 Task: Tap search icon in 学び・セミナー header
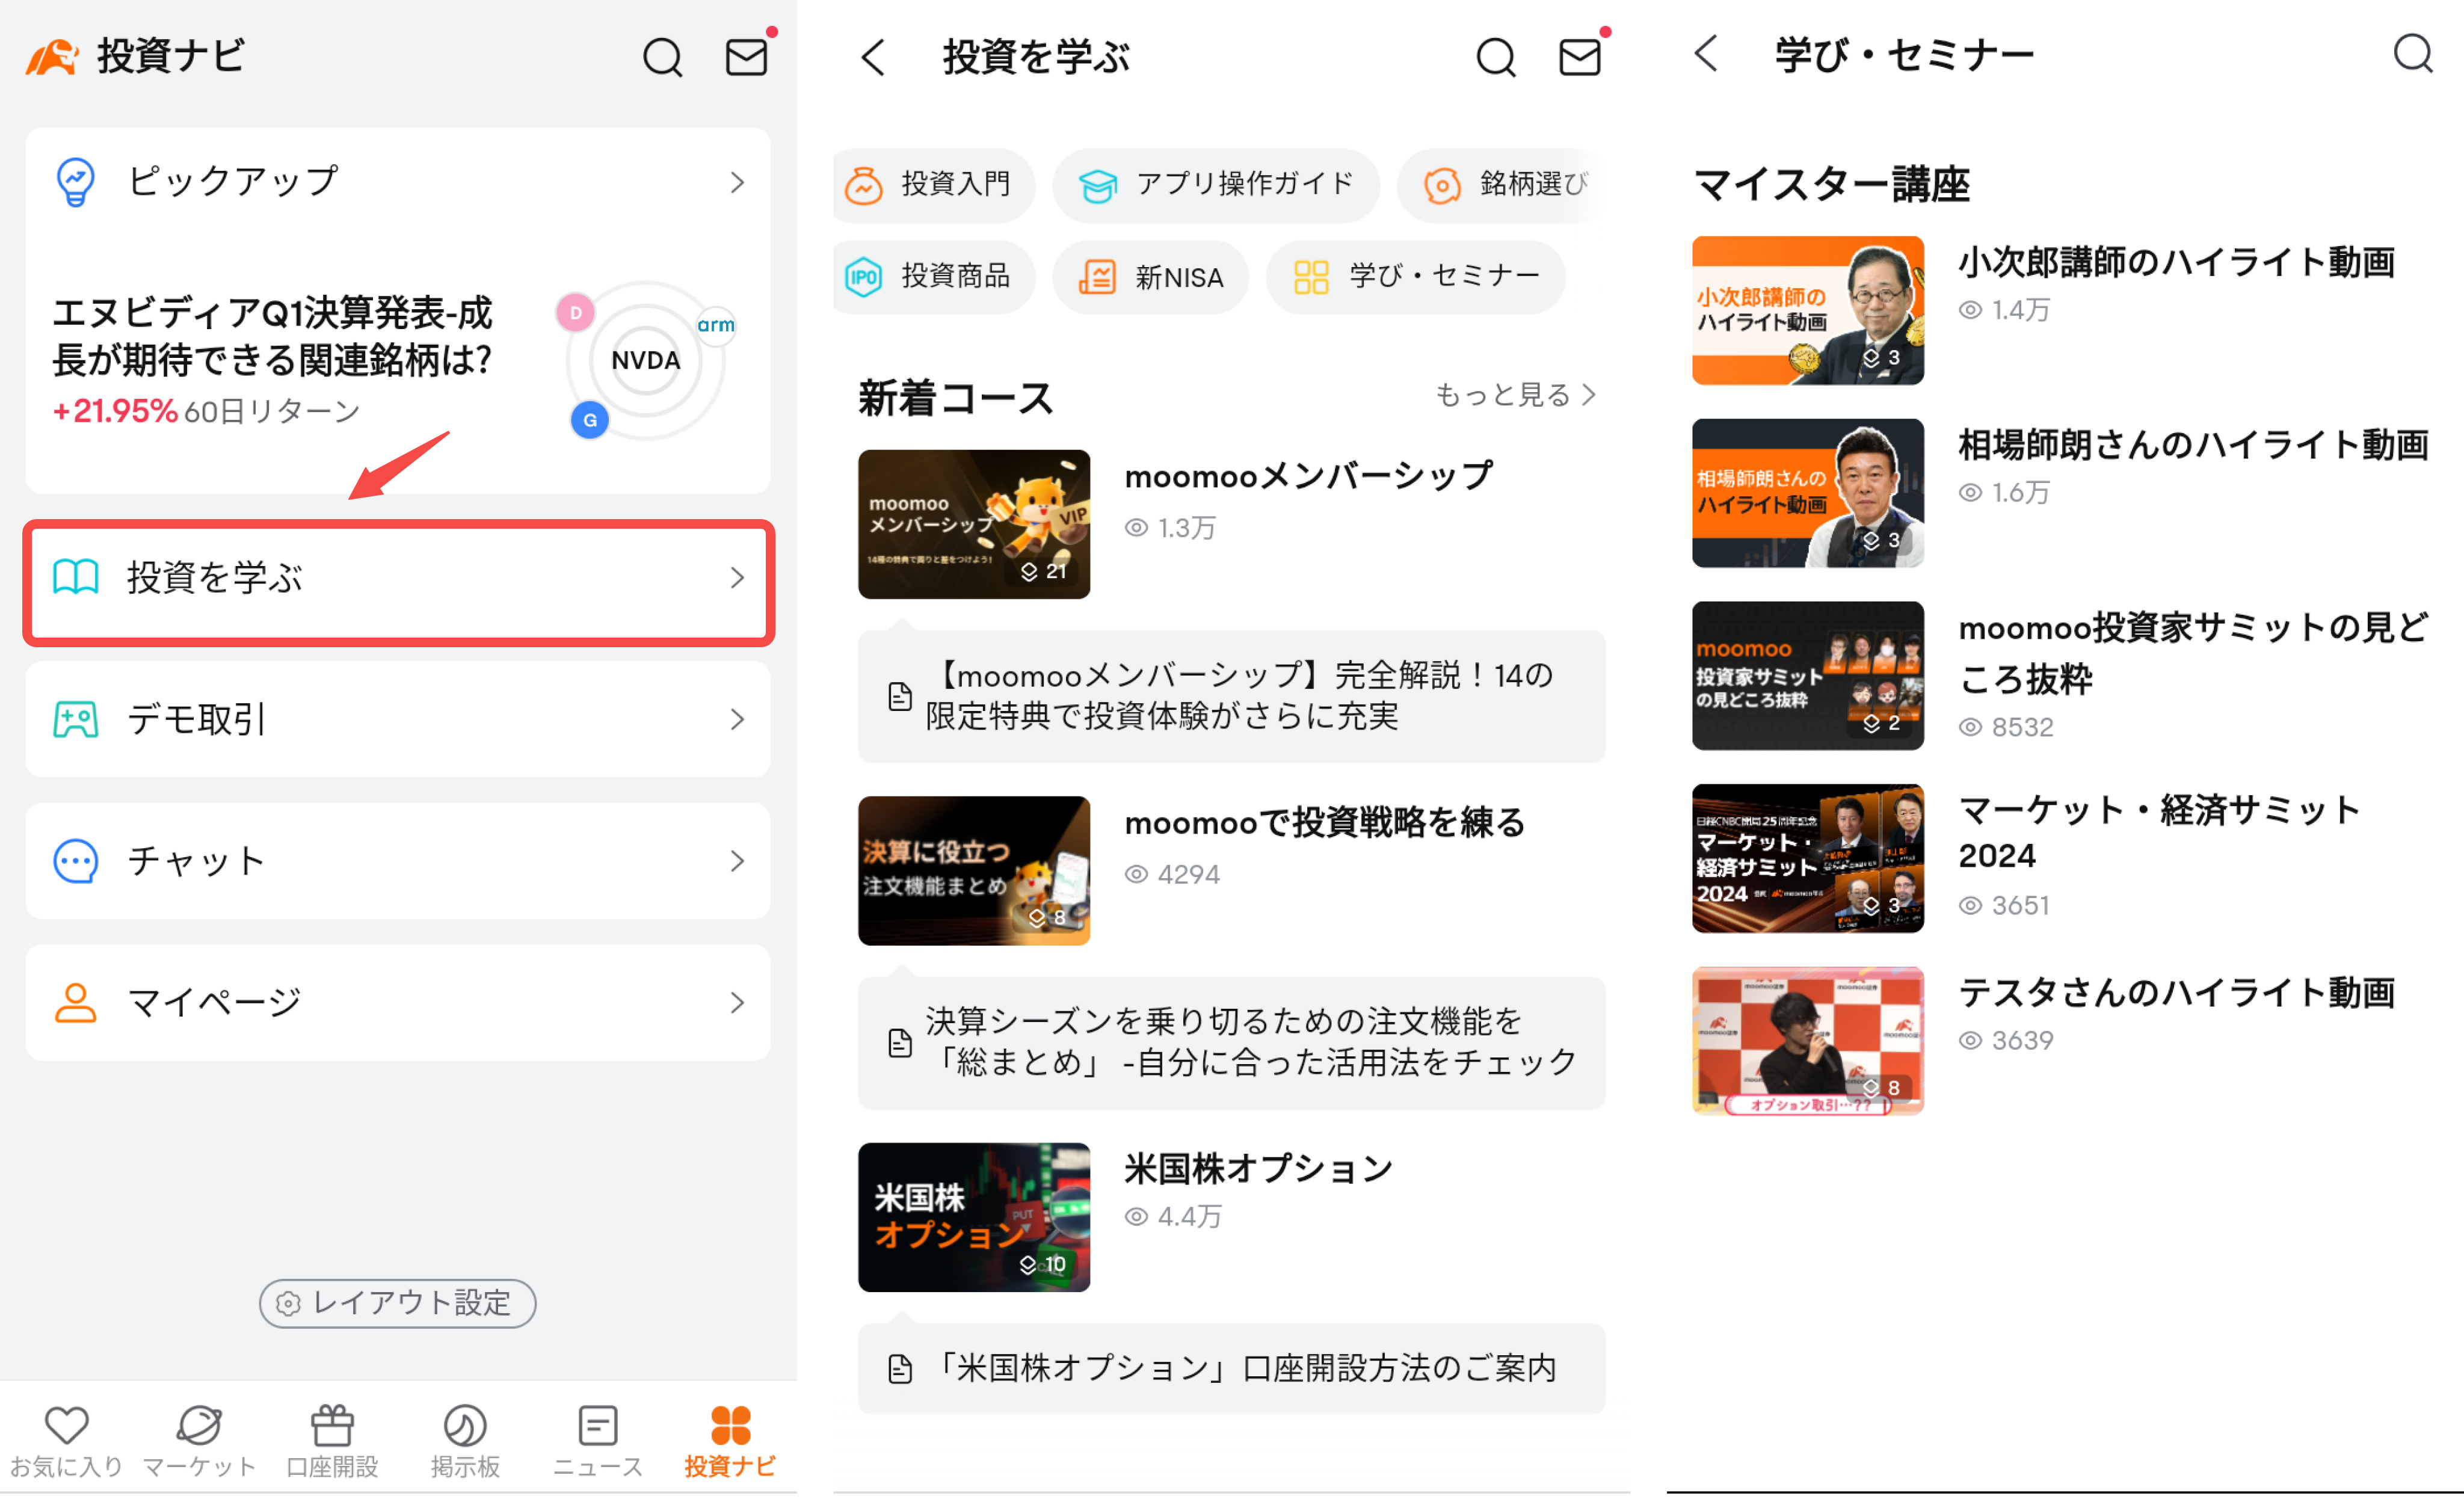click(2413, 53)
